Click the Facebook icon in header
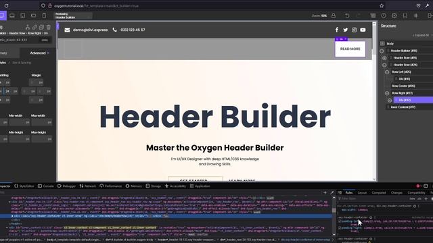Viewport: 433px width, 243px height. coord(337,30)
